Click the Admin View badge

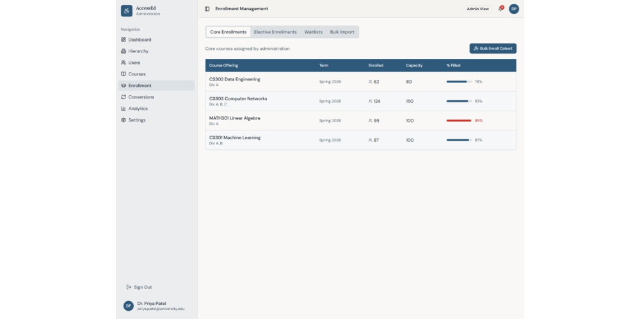coord(477,9)
